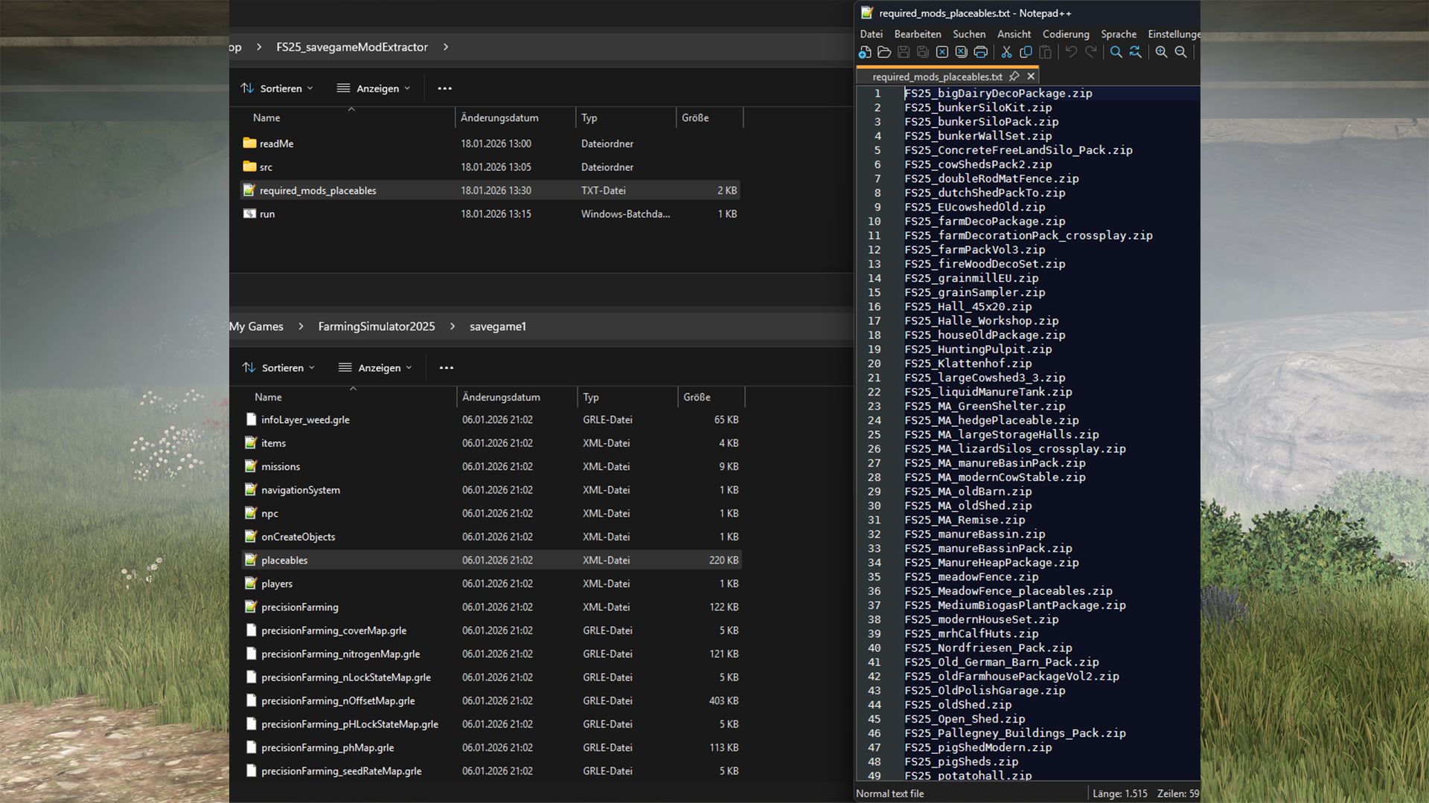Viewport: 1429px width, 803px height.
Task: Select the placeables XML file in savegame1
Action: [x=286, y=559]
